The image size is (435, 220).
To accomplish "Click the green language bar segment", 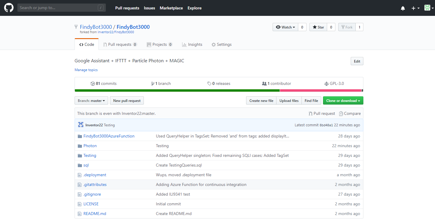I will 177,90.
